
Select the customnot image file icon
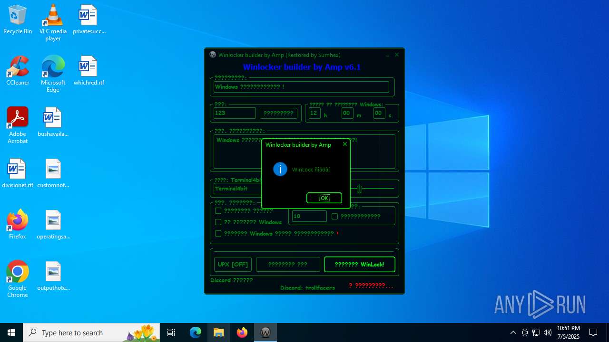coord(53,174)
